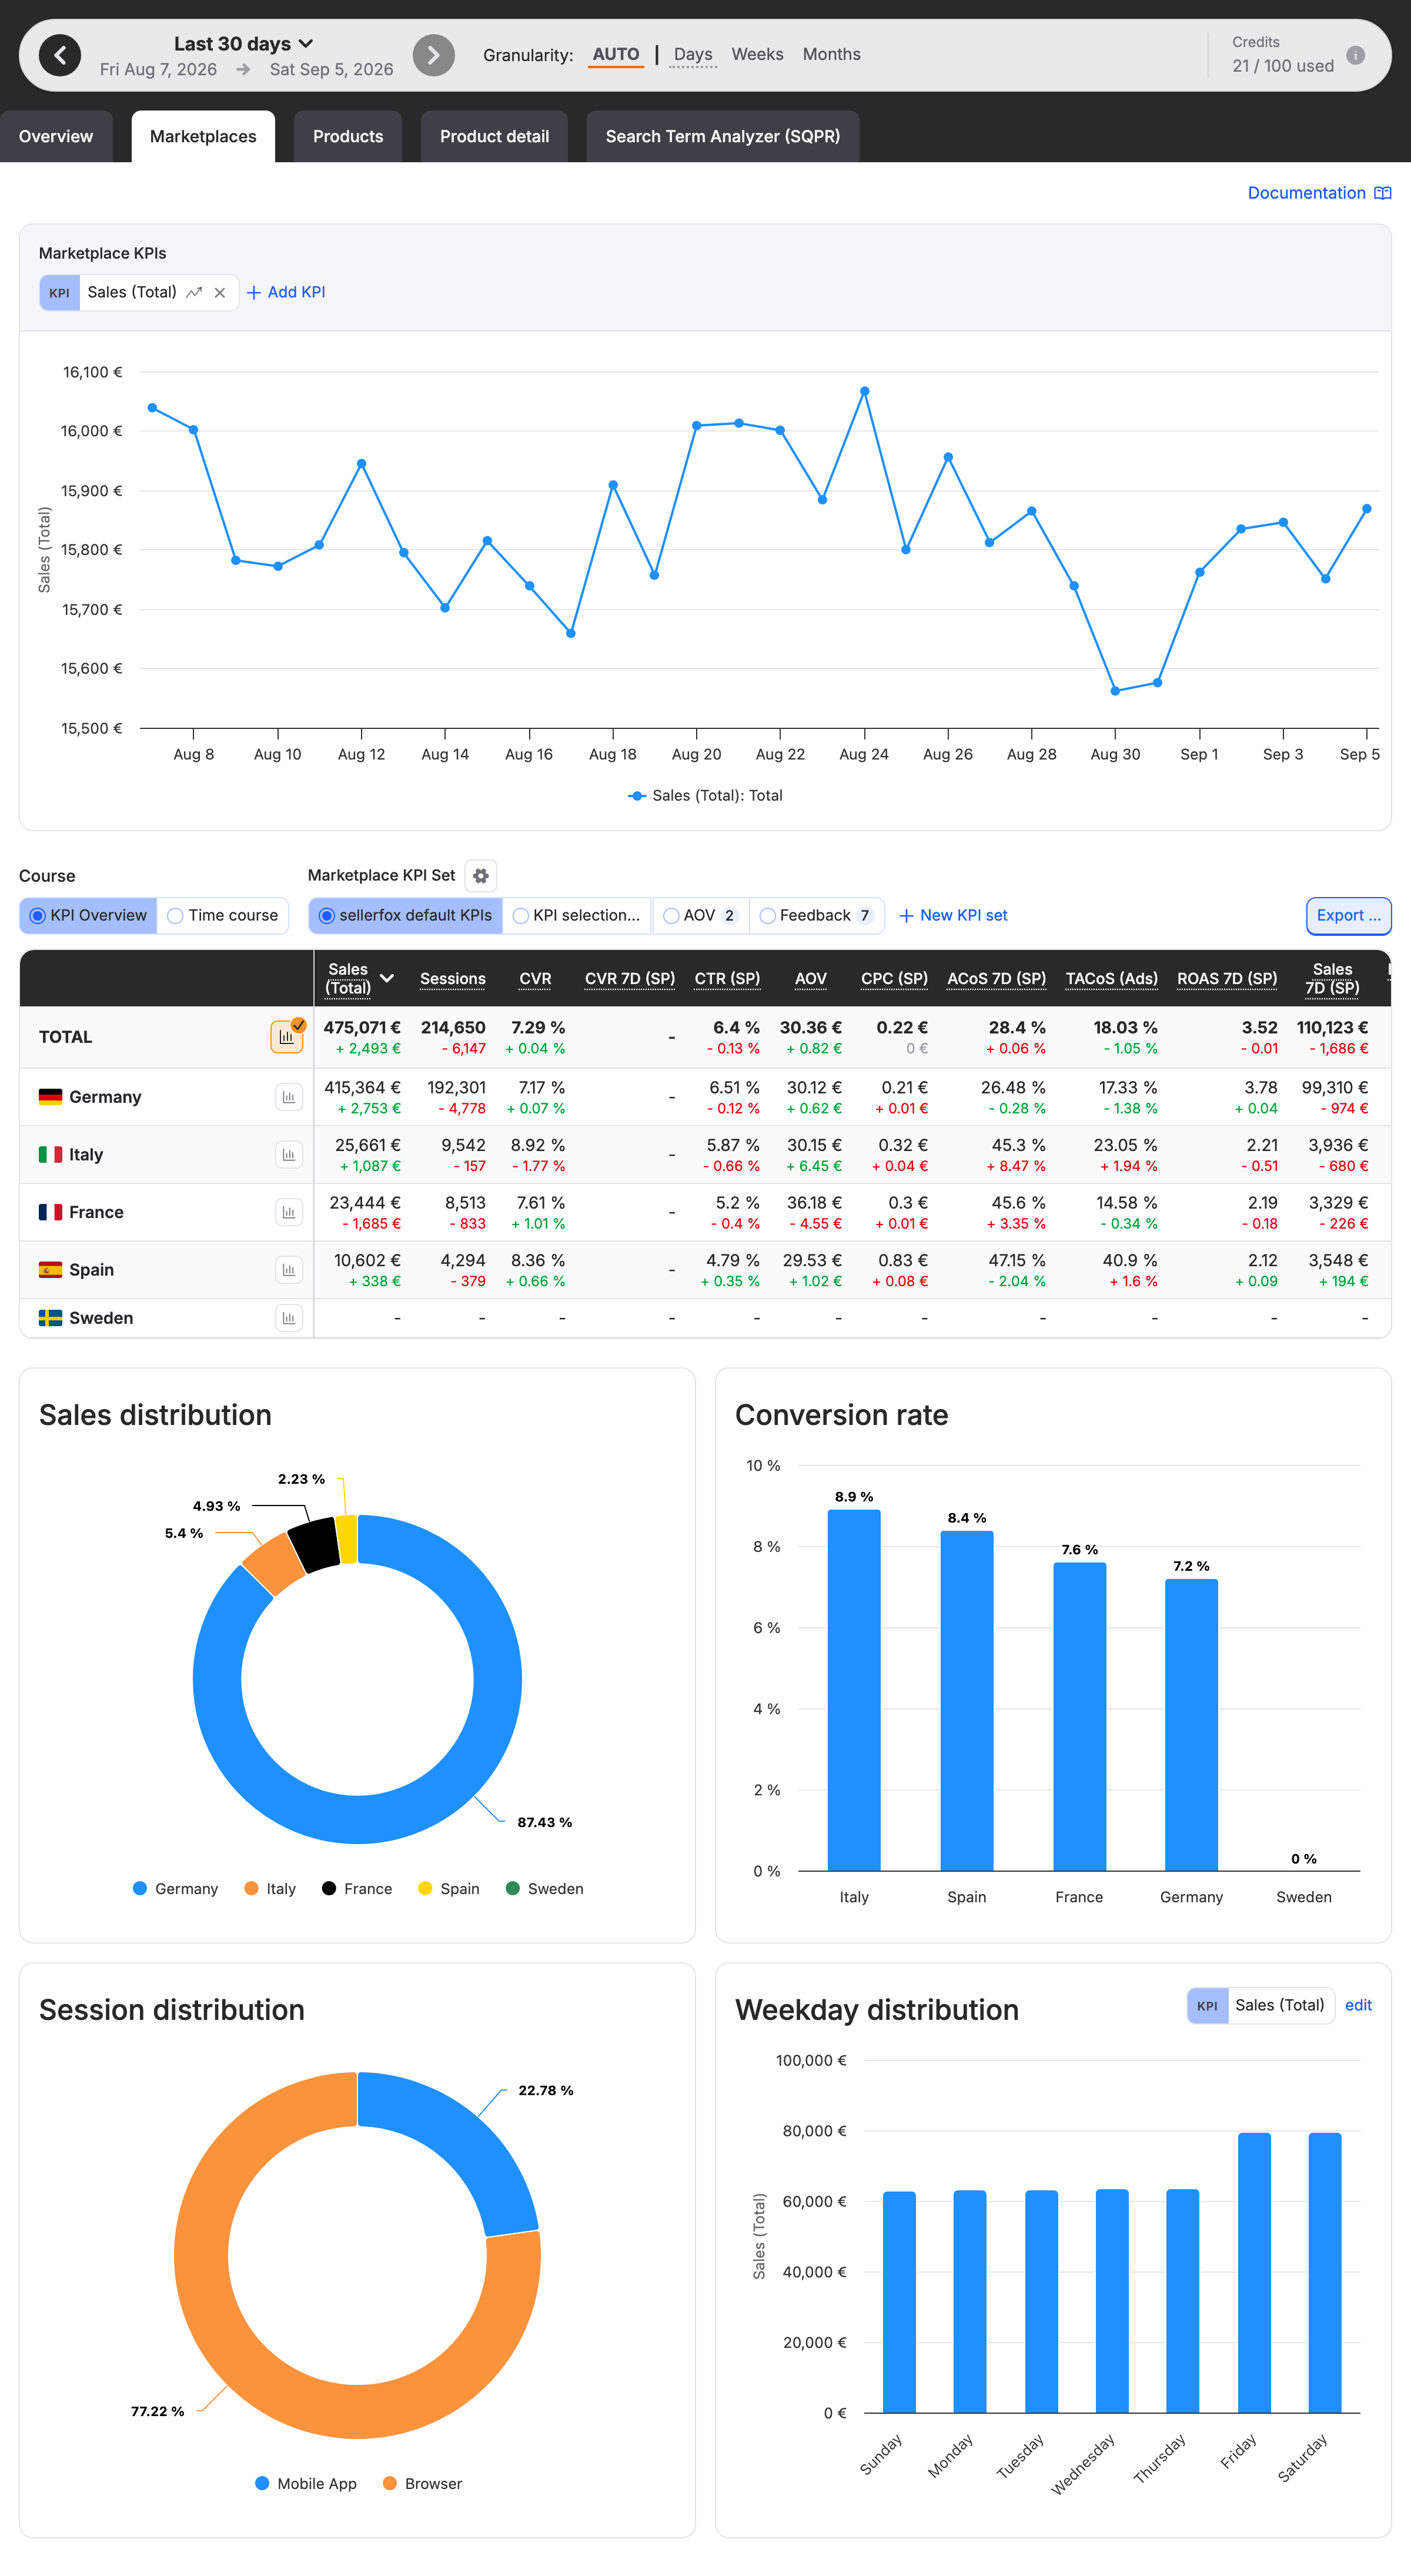1411x2576 pixels.
Task: Set granularity to AUTO
Action: tap(616, 54)
